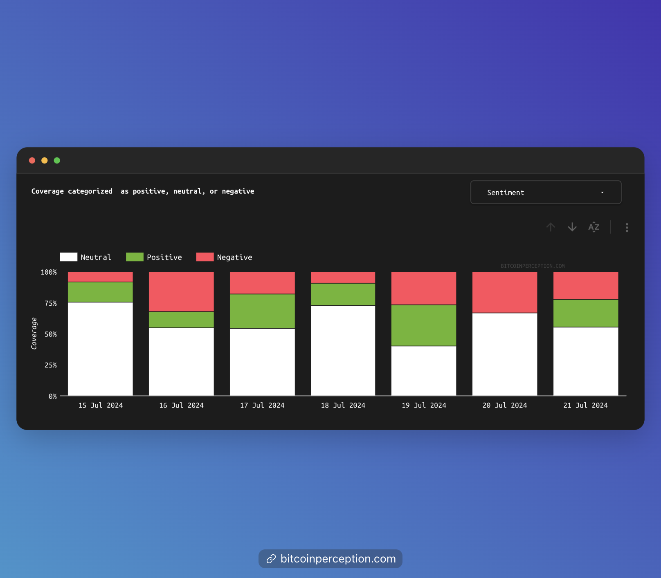Click the green maximize window dot
Image resolution: width=661 pixels, height=578 pixels.
pos(57,160)
